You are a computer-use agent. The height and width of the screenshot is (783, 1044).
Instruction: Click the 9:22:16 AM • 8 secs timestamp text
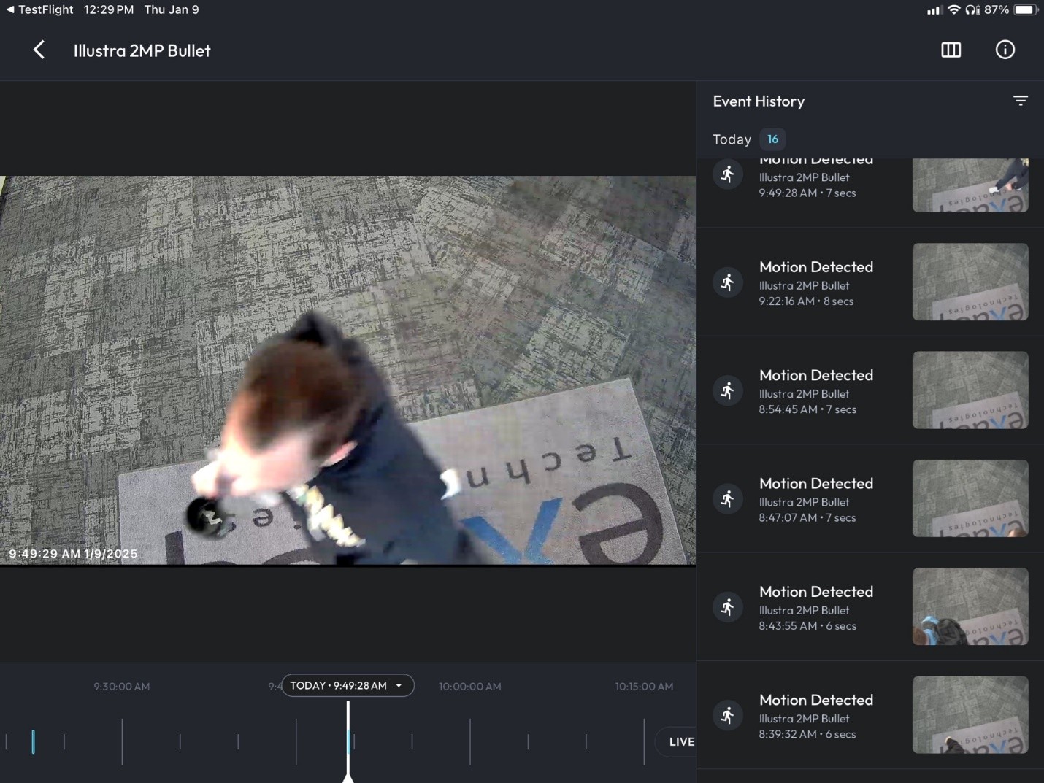click(x=806, y=301)
